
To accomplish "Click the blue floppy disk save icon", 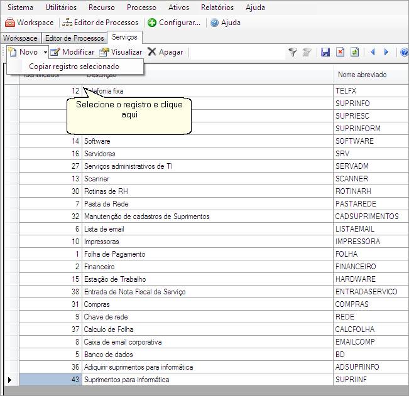I will [x=325, y=52].
